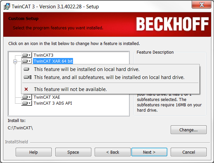Open the TwinCAT 3 ADS API install dropdown
Screen dimensions: 214x163
27,103
